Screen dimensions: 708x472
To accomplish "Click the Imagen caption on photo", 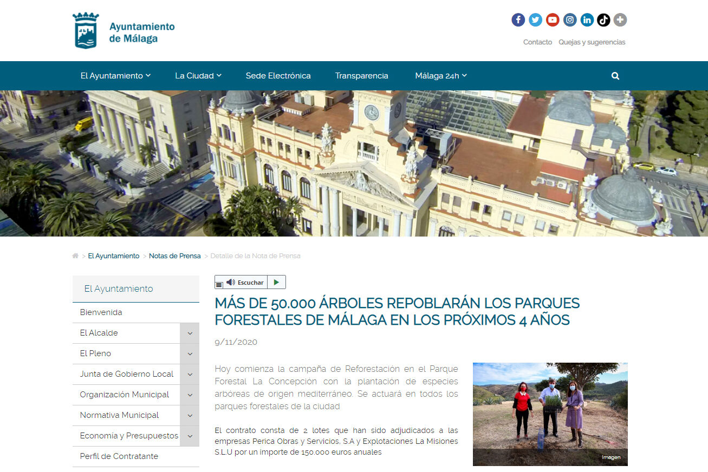I will pyautogui.click(x=611, y=457).
